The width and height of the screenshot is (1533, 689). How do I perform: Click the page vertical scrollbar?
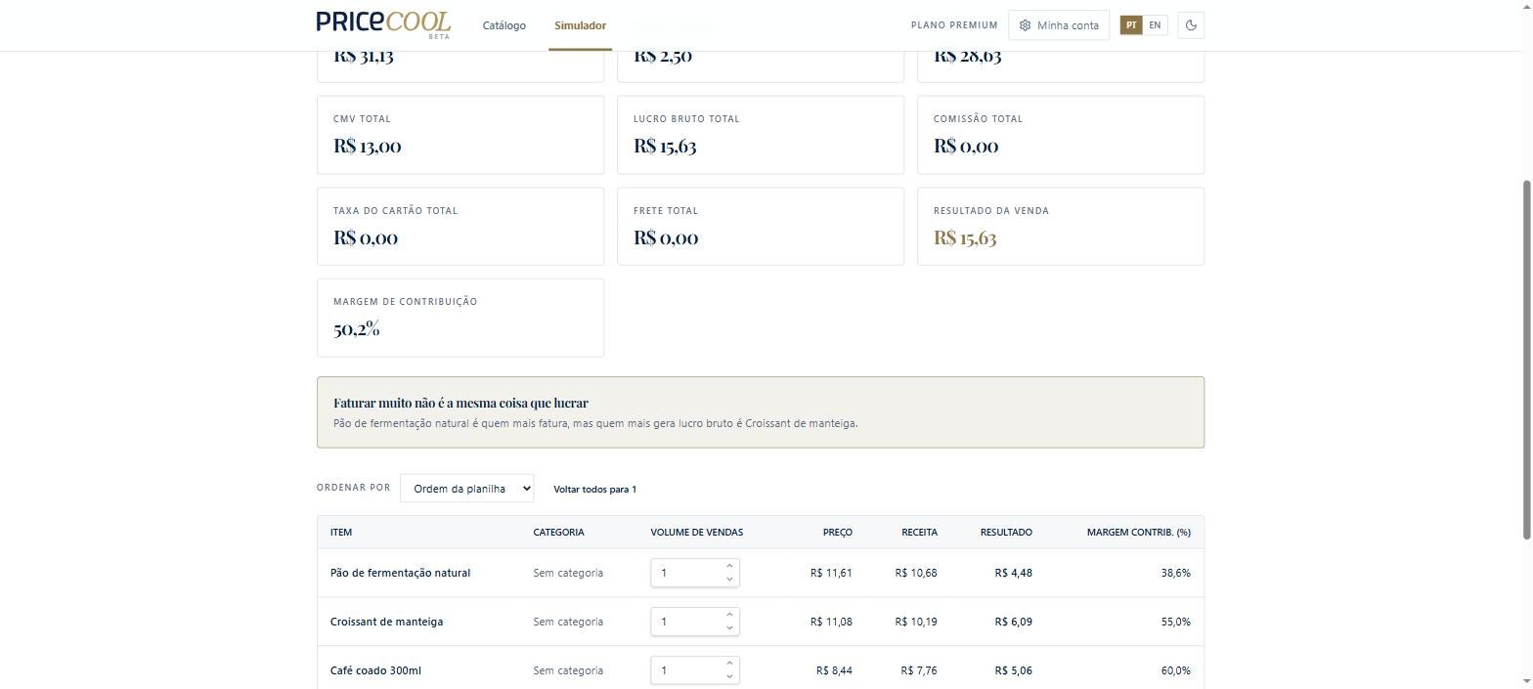point(1527,359)
